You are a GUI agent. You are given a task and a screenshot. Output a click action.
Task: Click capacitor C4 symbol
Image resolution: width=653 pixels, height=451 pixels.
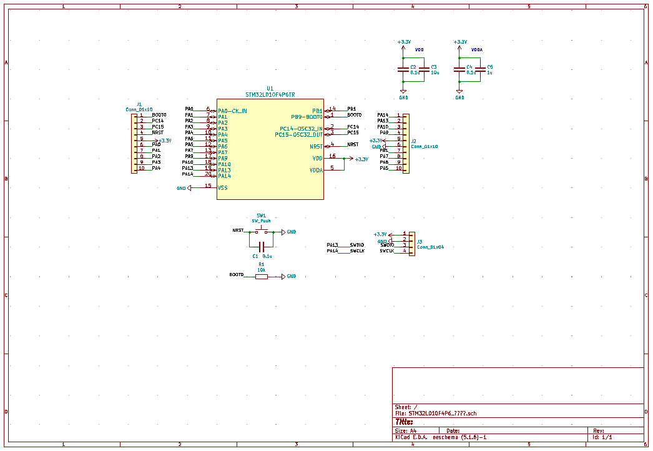(459, 69)
